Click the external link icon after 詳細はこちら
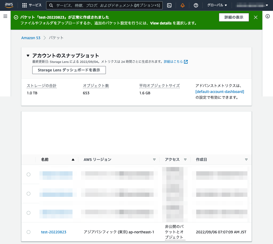The image size is (273, 244). tap(186, 62)
